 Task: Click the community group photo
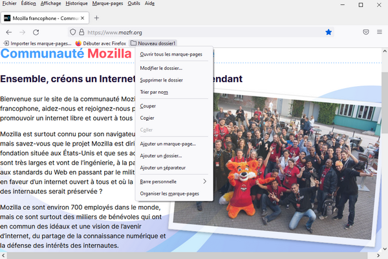(x=275, y=168)
